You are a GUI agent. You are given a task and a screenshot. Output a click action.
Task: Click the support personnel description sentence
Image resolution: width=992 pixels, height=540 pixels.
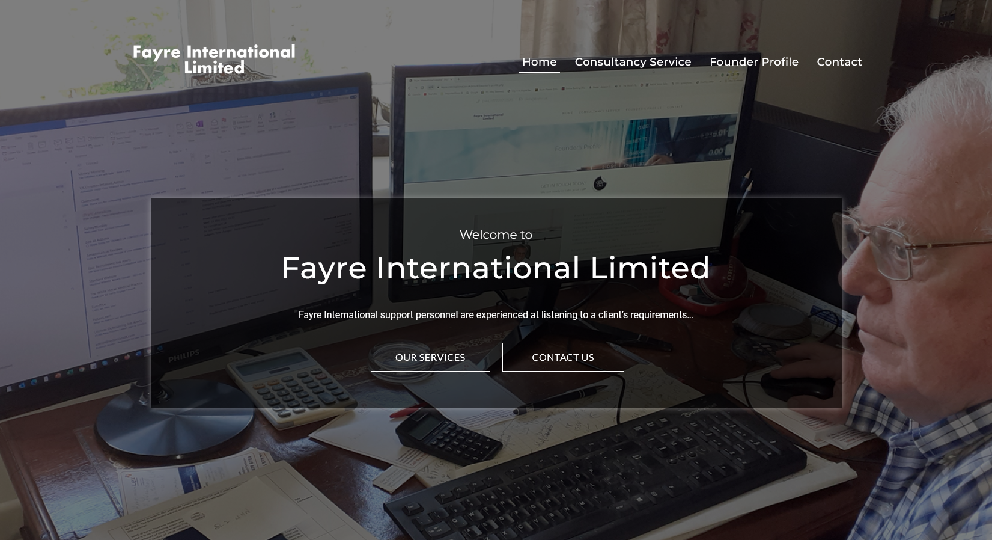(x=496, y=315)
